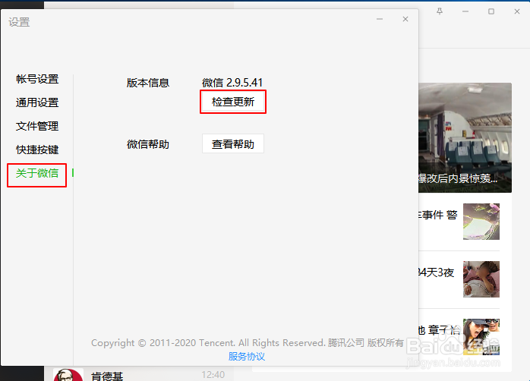Click the 微信帮助 label
This screenshot has height=381, width=530.
(148, 144)
